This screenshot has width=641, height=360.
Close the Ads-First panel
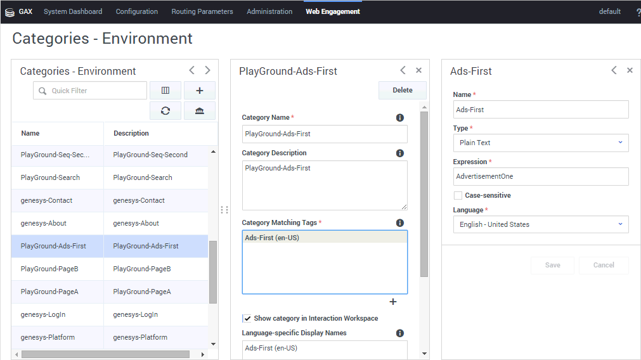click(x=630, y=70)
